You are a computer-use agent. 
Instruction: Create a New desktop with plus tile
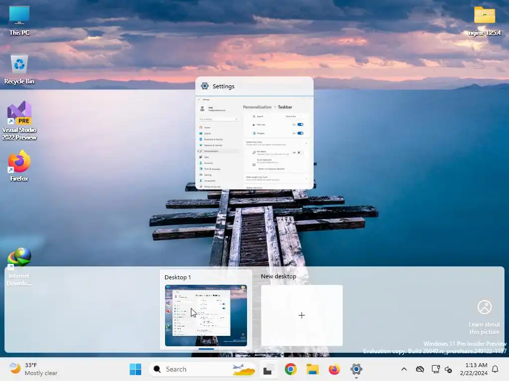302,315
